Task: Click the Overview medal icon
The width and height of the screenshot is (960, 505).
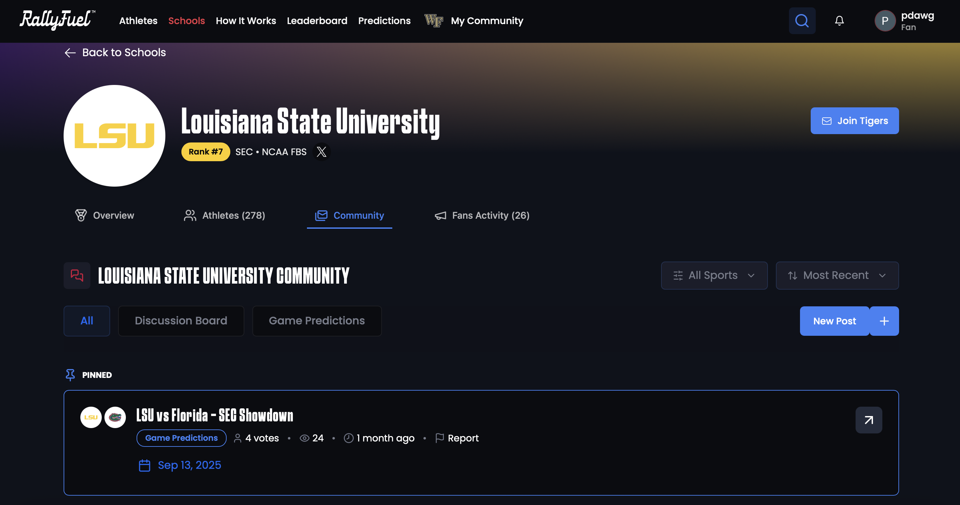Action: pyautogui.click(x=81, y=215)
